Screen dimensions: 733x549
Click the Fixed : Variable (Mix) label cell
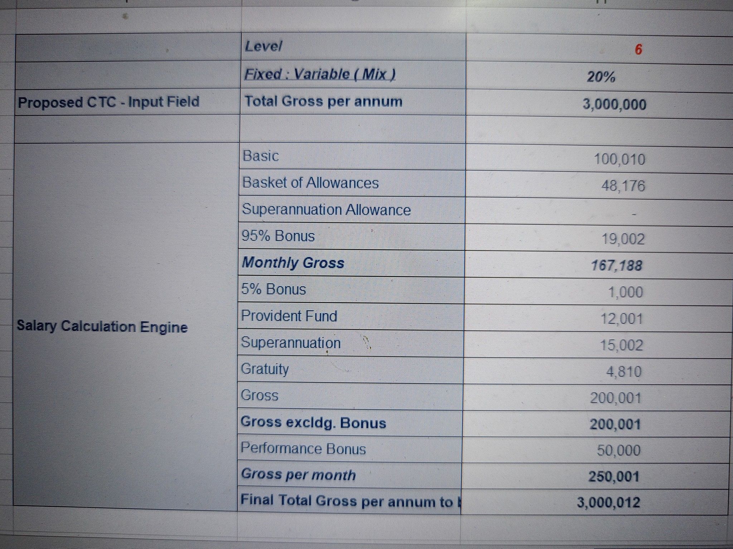coord(320,75)
